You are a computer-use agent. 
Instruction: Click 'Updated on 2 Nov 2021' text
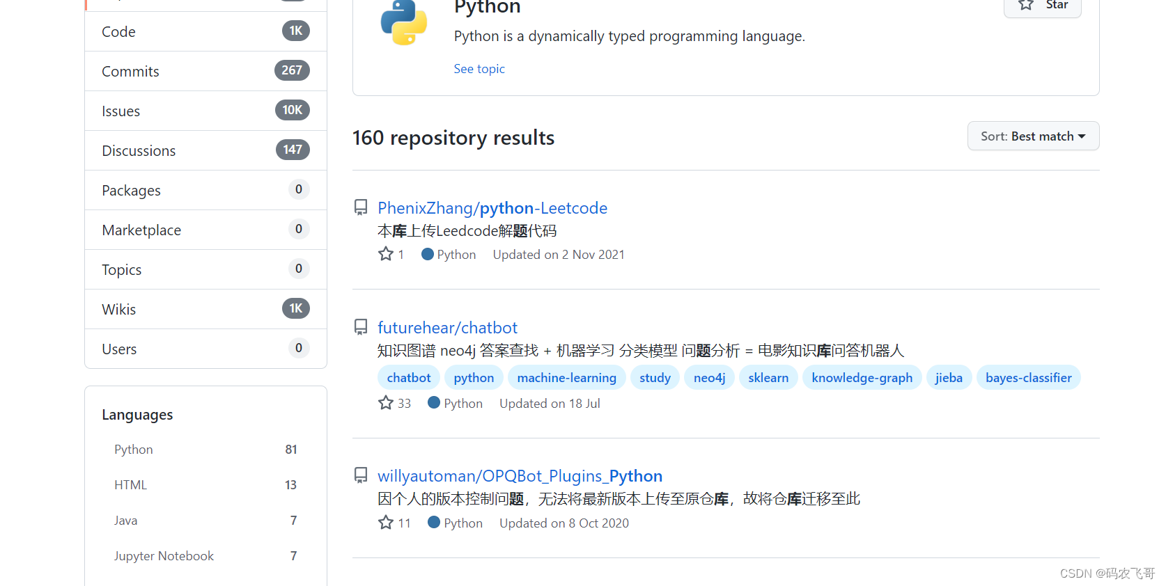click(x=559, y=255)
